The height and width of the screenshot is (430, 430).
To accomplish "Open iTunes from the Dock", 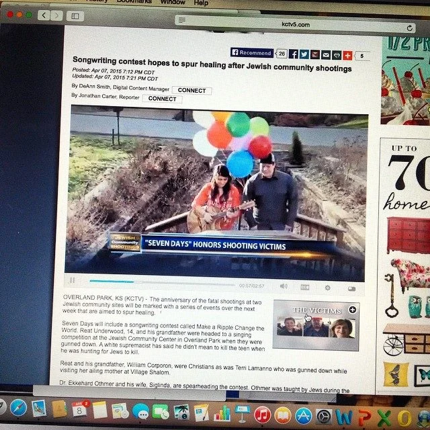I will tap(263, 415).
